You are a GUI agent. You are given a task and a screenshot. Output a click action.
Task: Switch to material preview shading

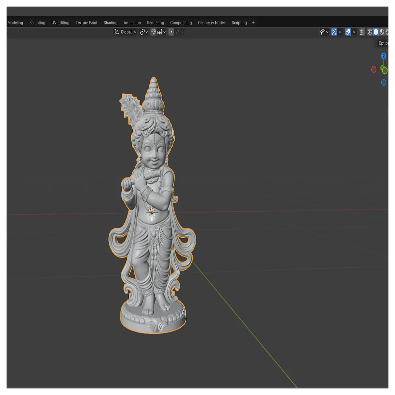click(x=382, y=32)
